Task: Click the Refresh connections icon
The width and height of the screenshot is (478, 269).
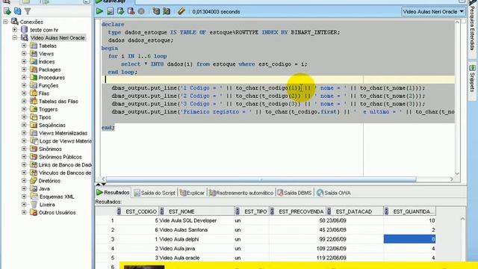Action: coord(18,12)
